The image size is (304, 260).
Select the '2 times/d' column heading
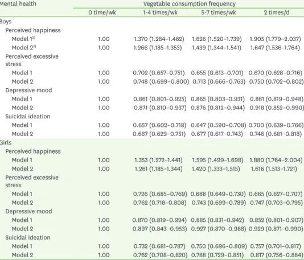[277, 13]
